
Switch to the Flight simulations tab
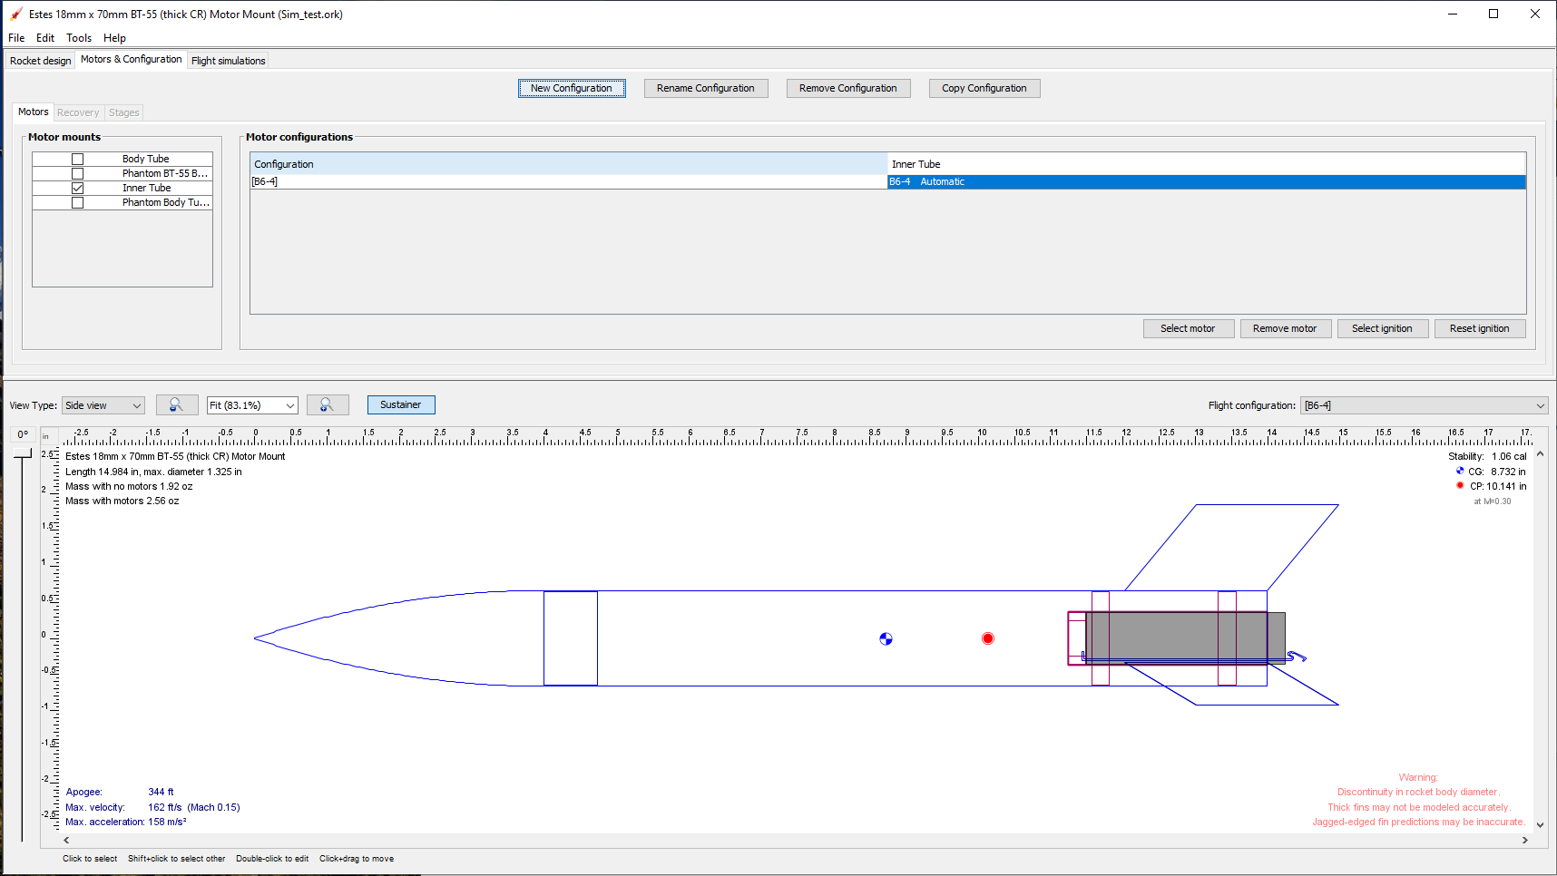(228, 60)
